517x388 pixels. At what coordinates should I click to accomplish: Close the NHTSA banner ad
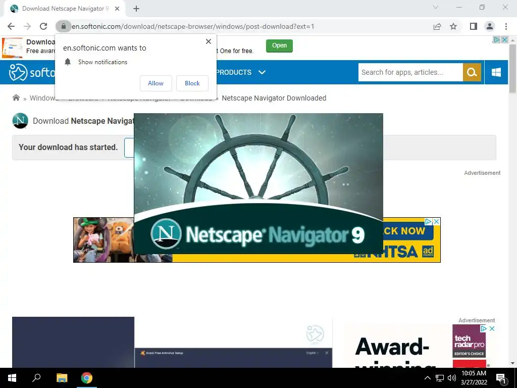pos(437,221)
